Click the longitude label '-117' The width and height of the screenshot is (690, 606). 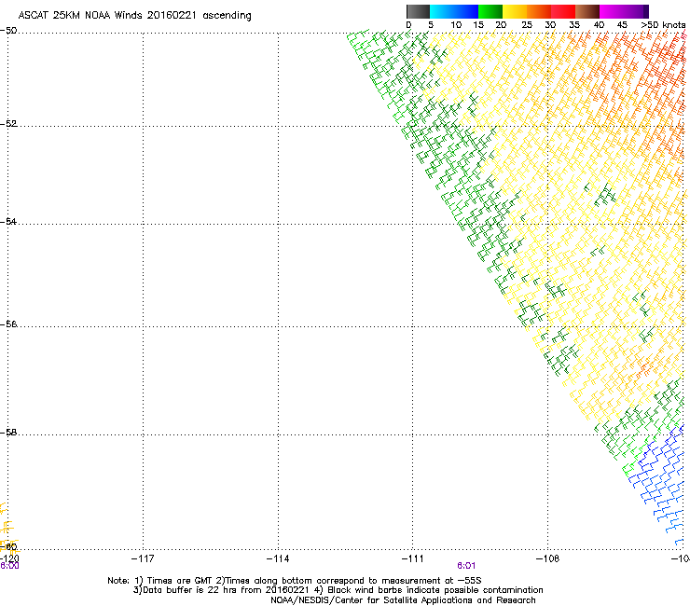(143, 558)
